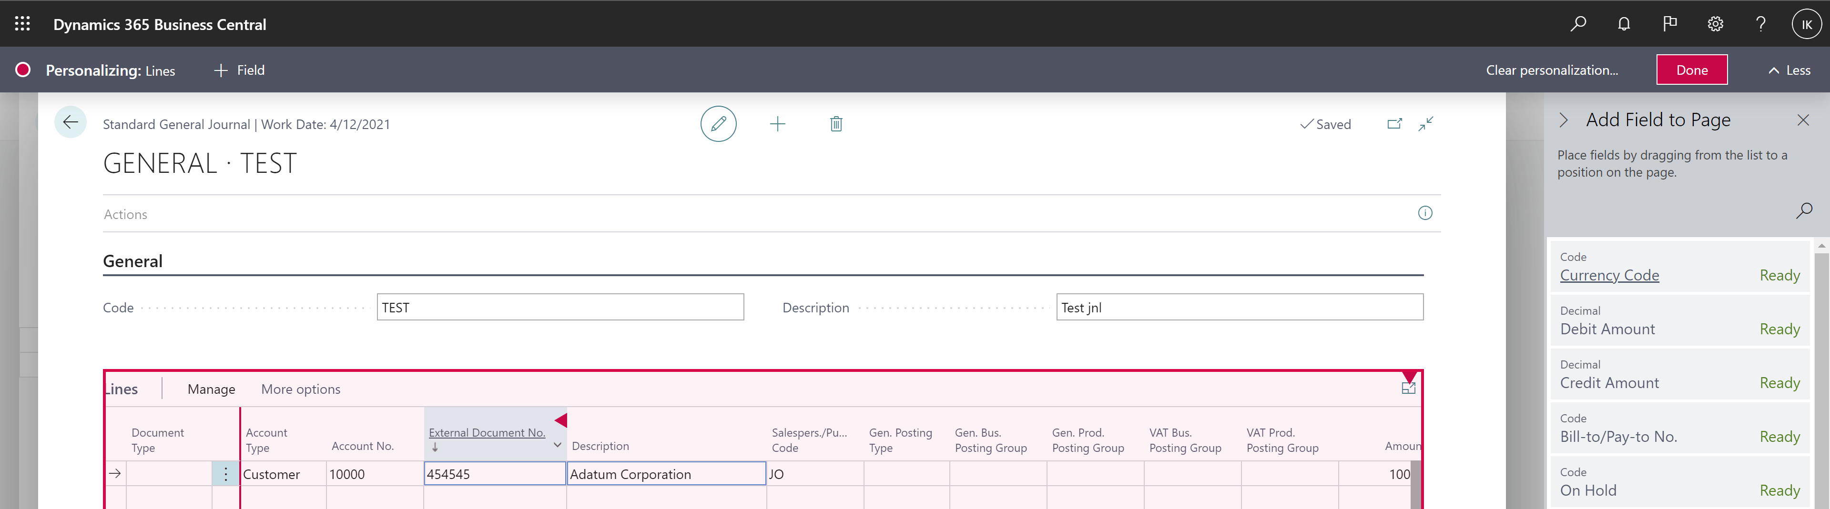
Task: Select Debit Amount field in the list
Action: tap(1679, 321)
